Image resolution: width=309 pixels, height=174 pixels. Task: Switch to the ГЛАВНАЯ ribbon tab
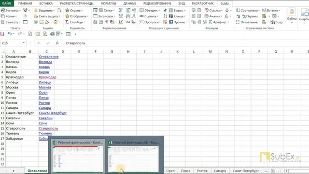pos(25,3)
